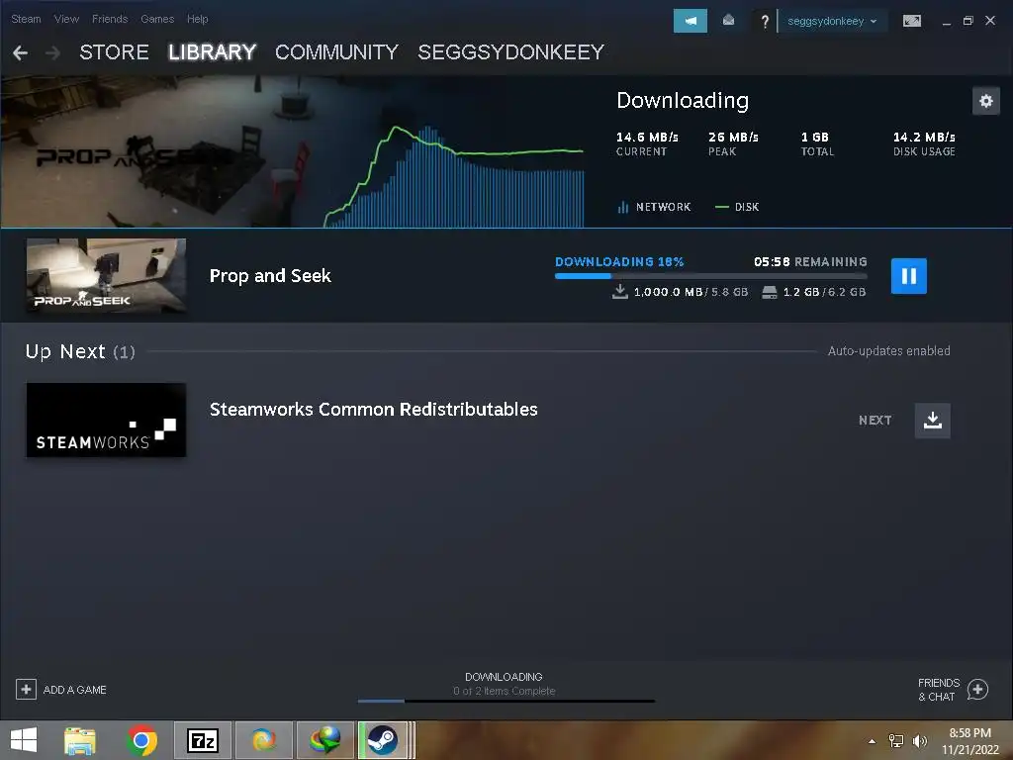The width and height of the screenshot is (1013, 760).
Task: Click the 05:58 REMAINING text
Action: [x=810, y=261]
